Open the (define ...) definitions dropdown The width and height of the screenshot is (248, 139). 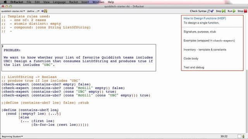[33, 11]
